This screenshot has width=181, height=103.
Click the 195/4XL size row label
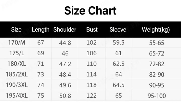click(17, 96)
